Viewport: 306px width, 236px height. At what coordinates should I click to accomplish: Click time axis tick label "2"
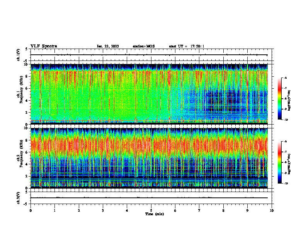[79, 211]
